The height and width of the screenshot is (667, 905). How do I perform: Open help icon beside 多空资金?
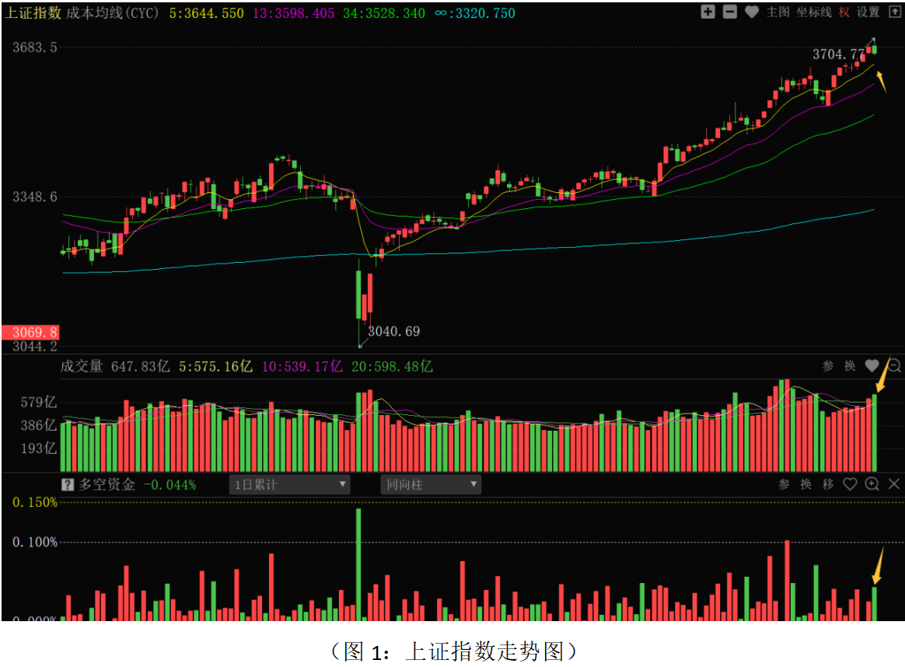(x=68, y=484)
